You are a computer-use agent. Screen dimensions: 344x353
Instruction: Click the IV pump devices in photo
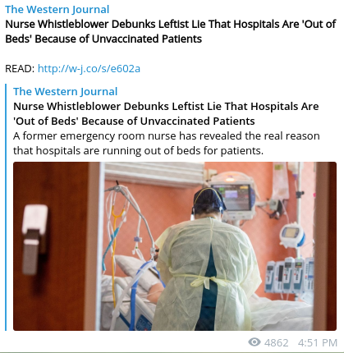(x=290, y=275)
